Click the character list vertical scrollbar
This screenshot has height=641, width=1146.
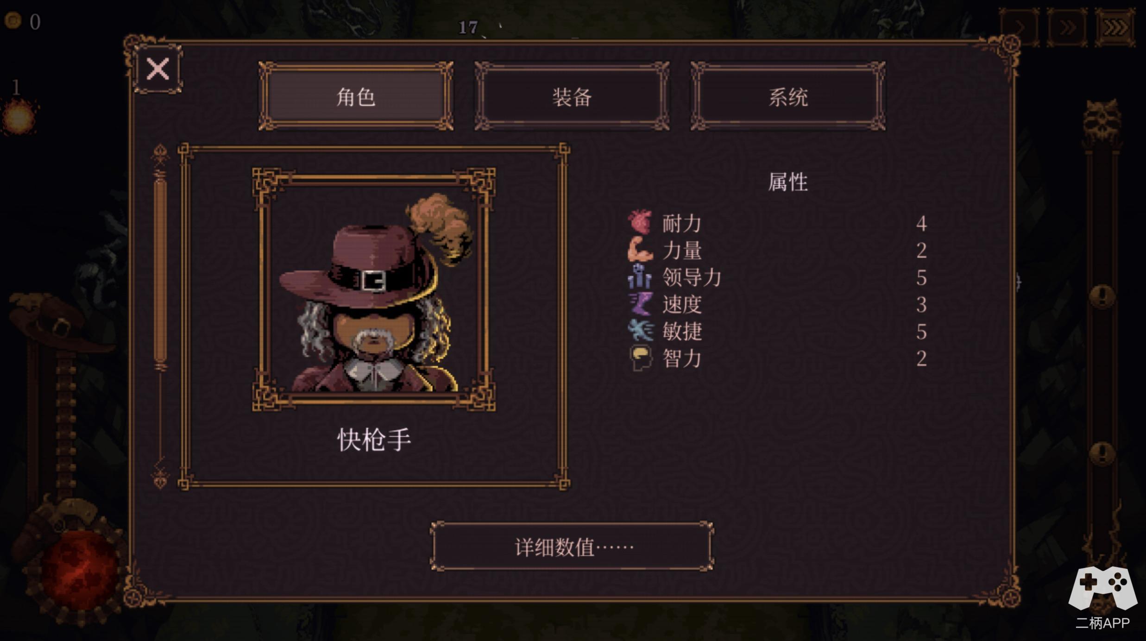pyautogui.click(x=160, y=315)
